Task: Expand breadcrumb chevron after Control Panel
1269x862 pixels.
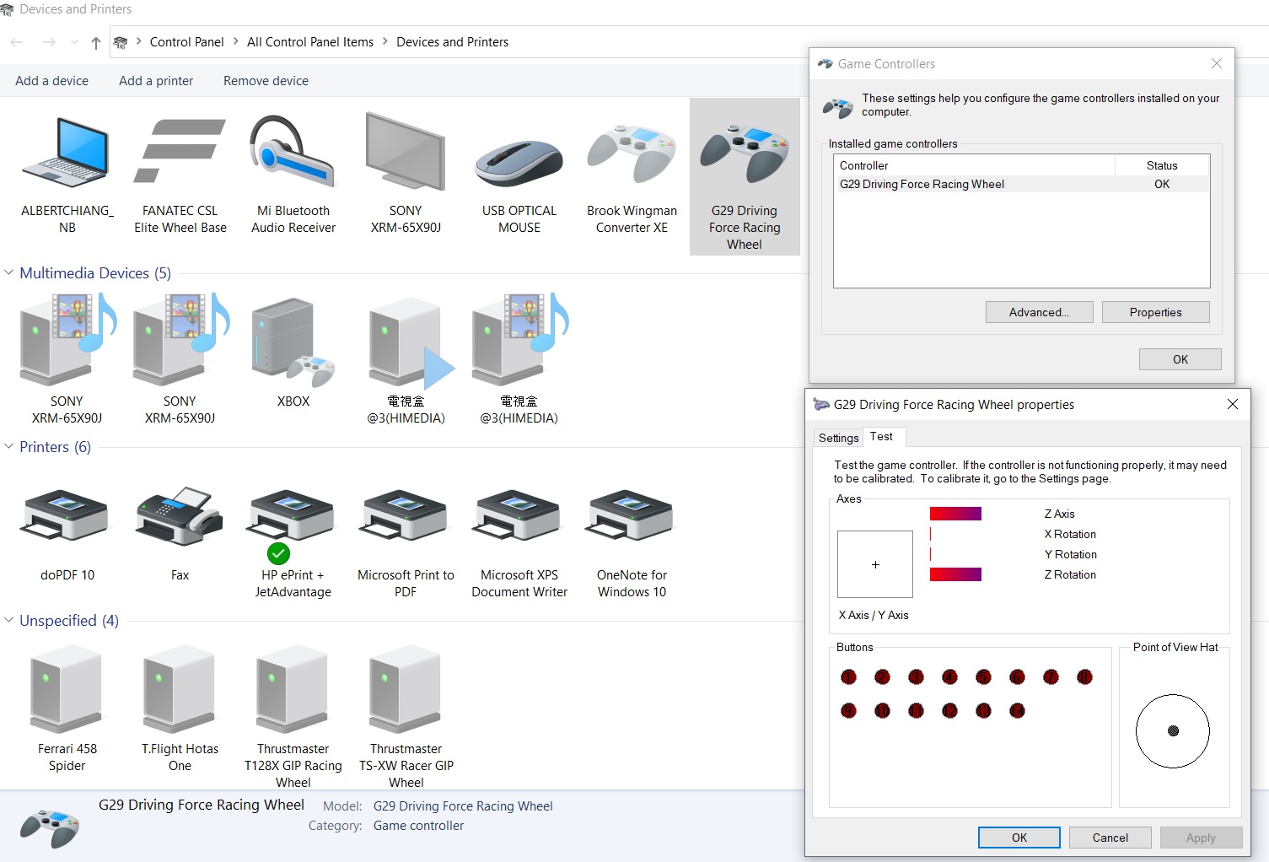Action: click(x=235, y=41)
